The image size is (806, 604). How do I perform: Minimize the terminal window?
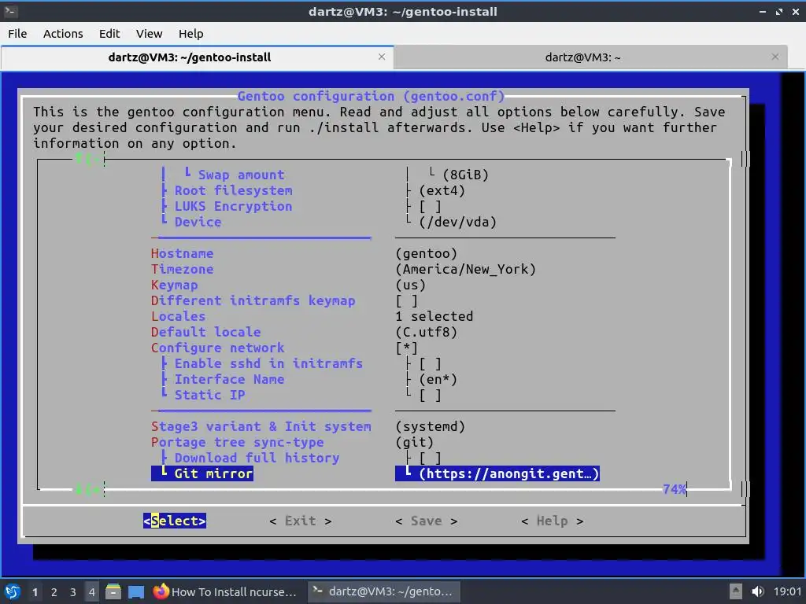pos(762,11)
